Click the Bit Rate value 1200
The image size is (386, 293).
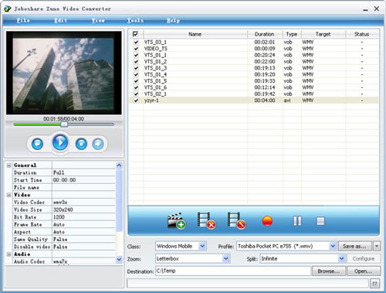pyautogui.click(x=59, y=217)
